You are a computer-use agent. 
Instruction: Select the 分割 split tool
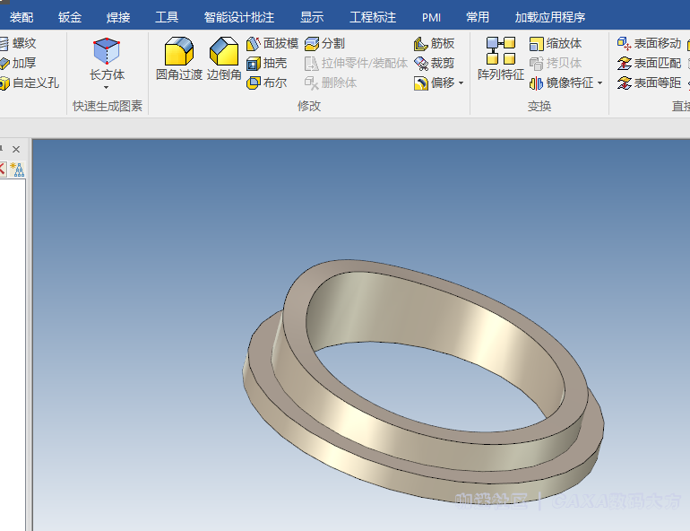[324, 43]
